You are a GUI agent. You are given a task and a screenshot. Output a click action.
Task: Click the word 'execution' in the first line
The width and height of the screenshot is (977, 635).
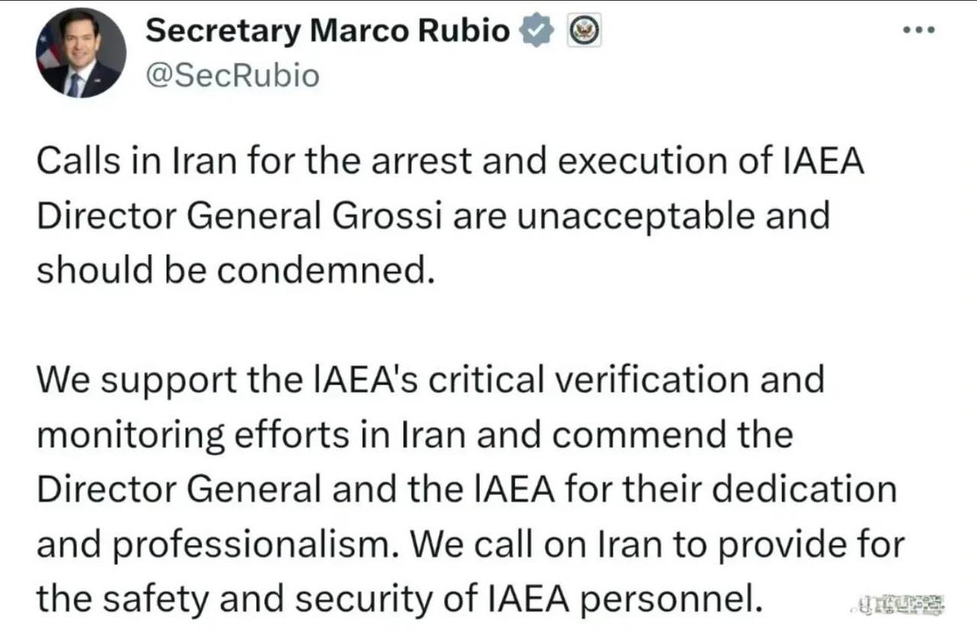click(x=651, y=161)
